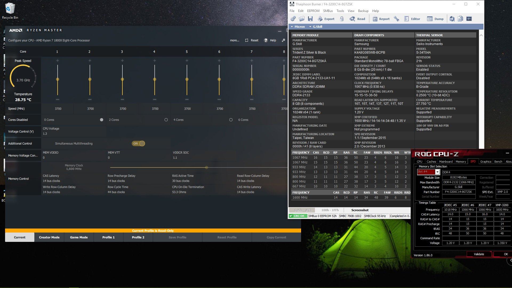This screenshot has height=288, width=512.
Task: Click the magnifier database icon in Thaiphoon toolbar
Action: (452, 19)
